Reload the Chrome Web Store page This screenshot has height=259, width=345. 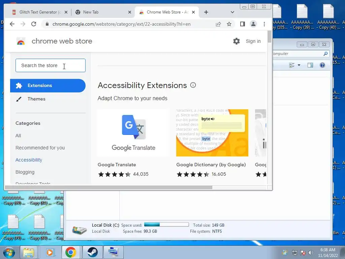(34, 24)
